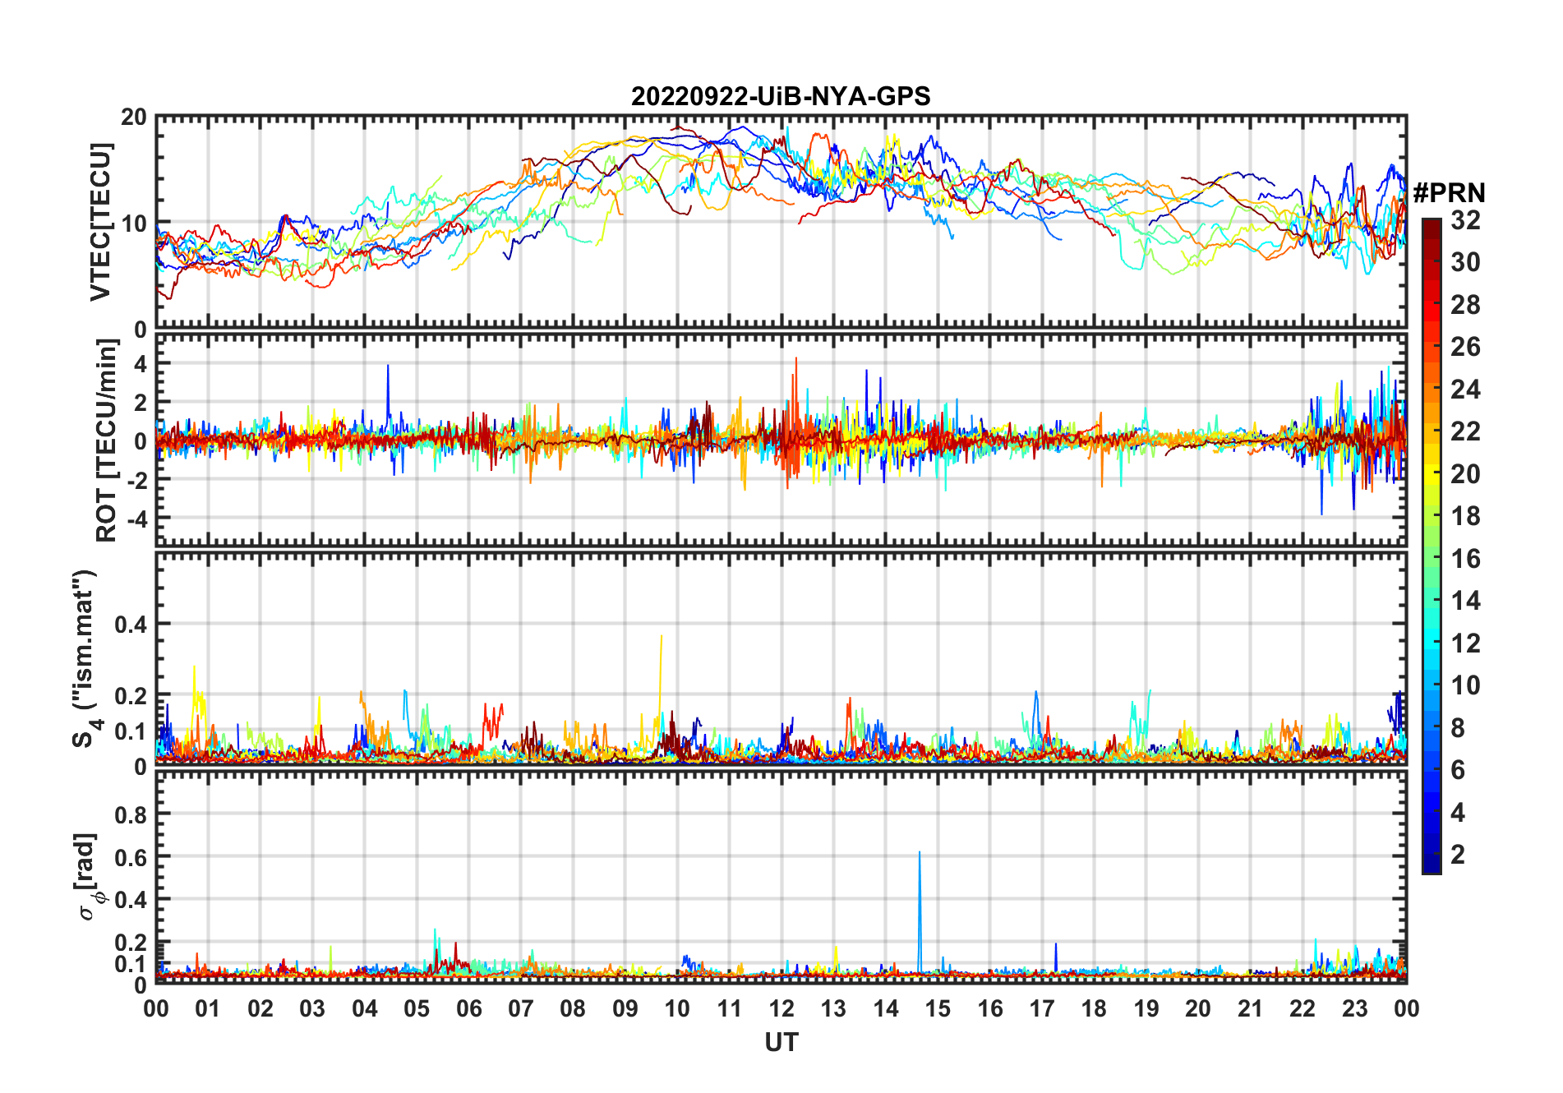Click the 06 tick label on the UT axis

pyautogui.click(x=469, y=1008)
